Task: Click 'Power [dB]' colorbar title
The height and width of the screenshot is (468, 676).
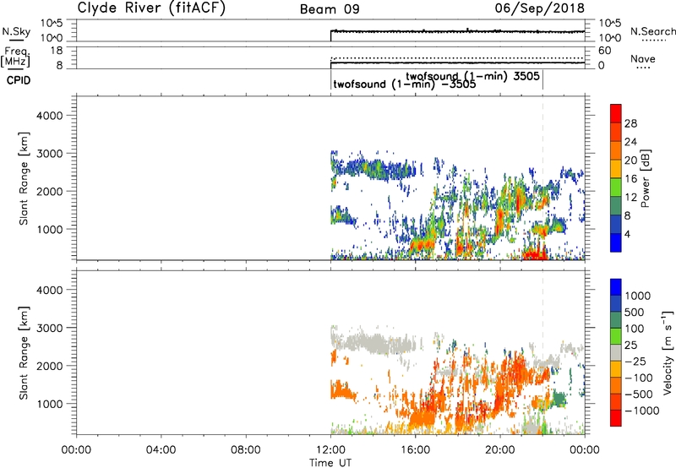Action: (x=646, y=178)
